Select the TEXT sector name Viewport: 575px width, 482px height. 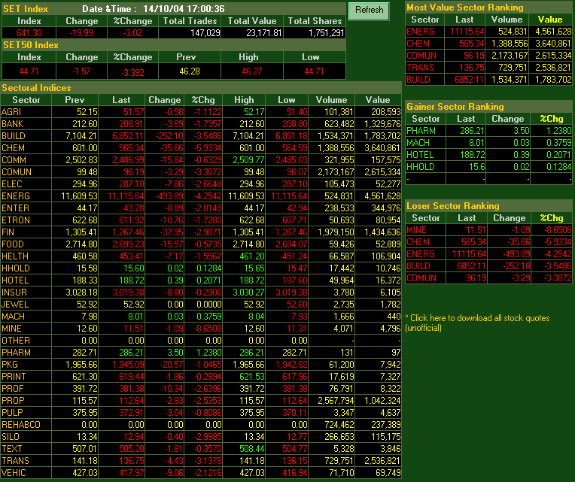click(x=12, y=449)
